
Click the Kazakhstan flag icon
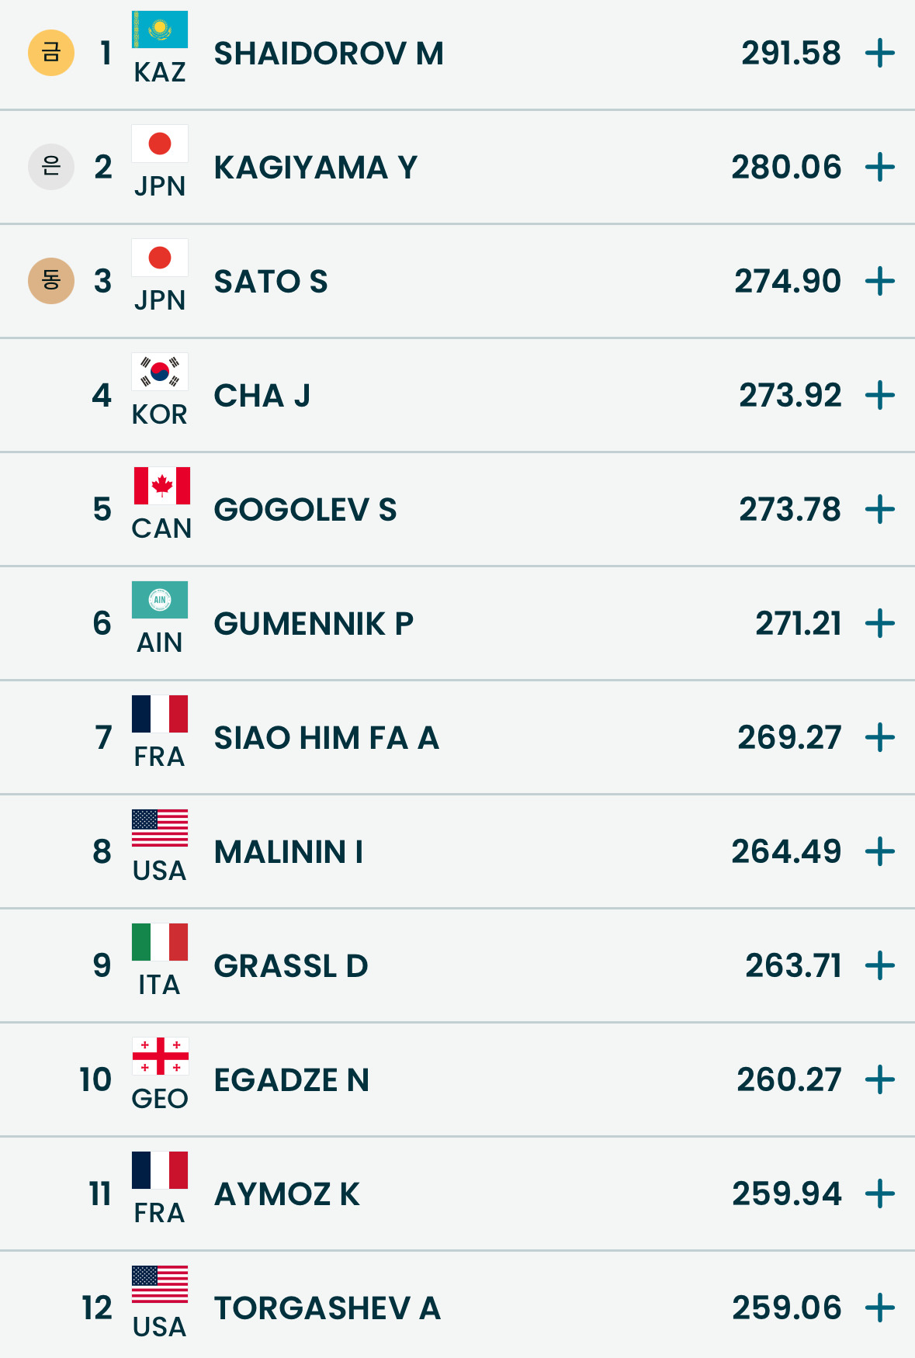(x=160, y=29)
